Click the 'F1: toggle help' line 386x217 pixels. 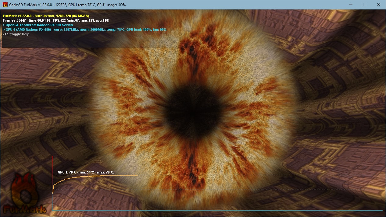pos(16,34)
